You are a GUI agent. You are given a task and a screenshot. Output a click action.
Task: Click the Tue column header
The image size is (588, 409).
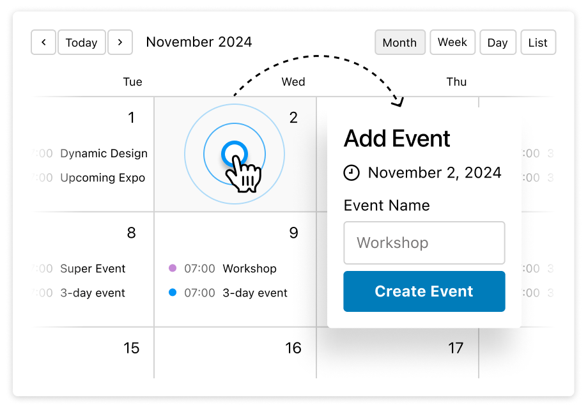pos(133,82)
